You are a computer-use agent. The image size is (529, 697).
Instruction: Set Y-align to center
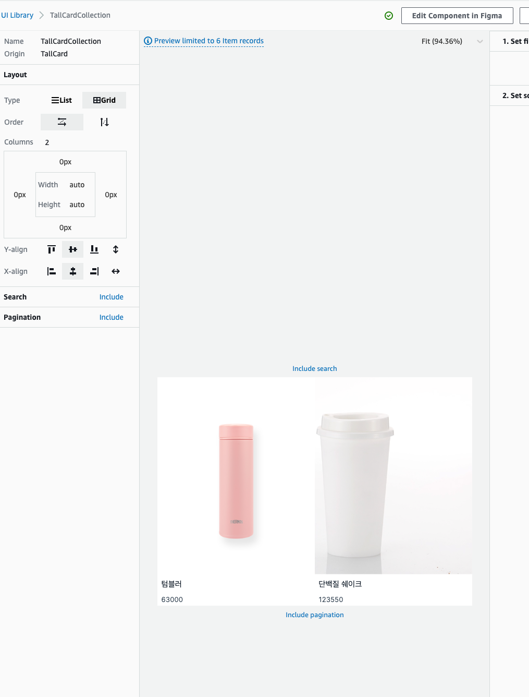click(73, 249)
